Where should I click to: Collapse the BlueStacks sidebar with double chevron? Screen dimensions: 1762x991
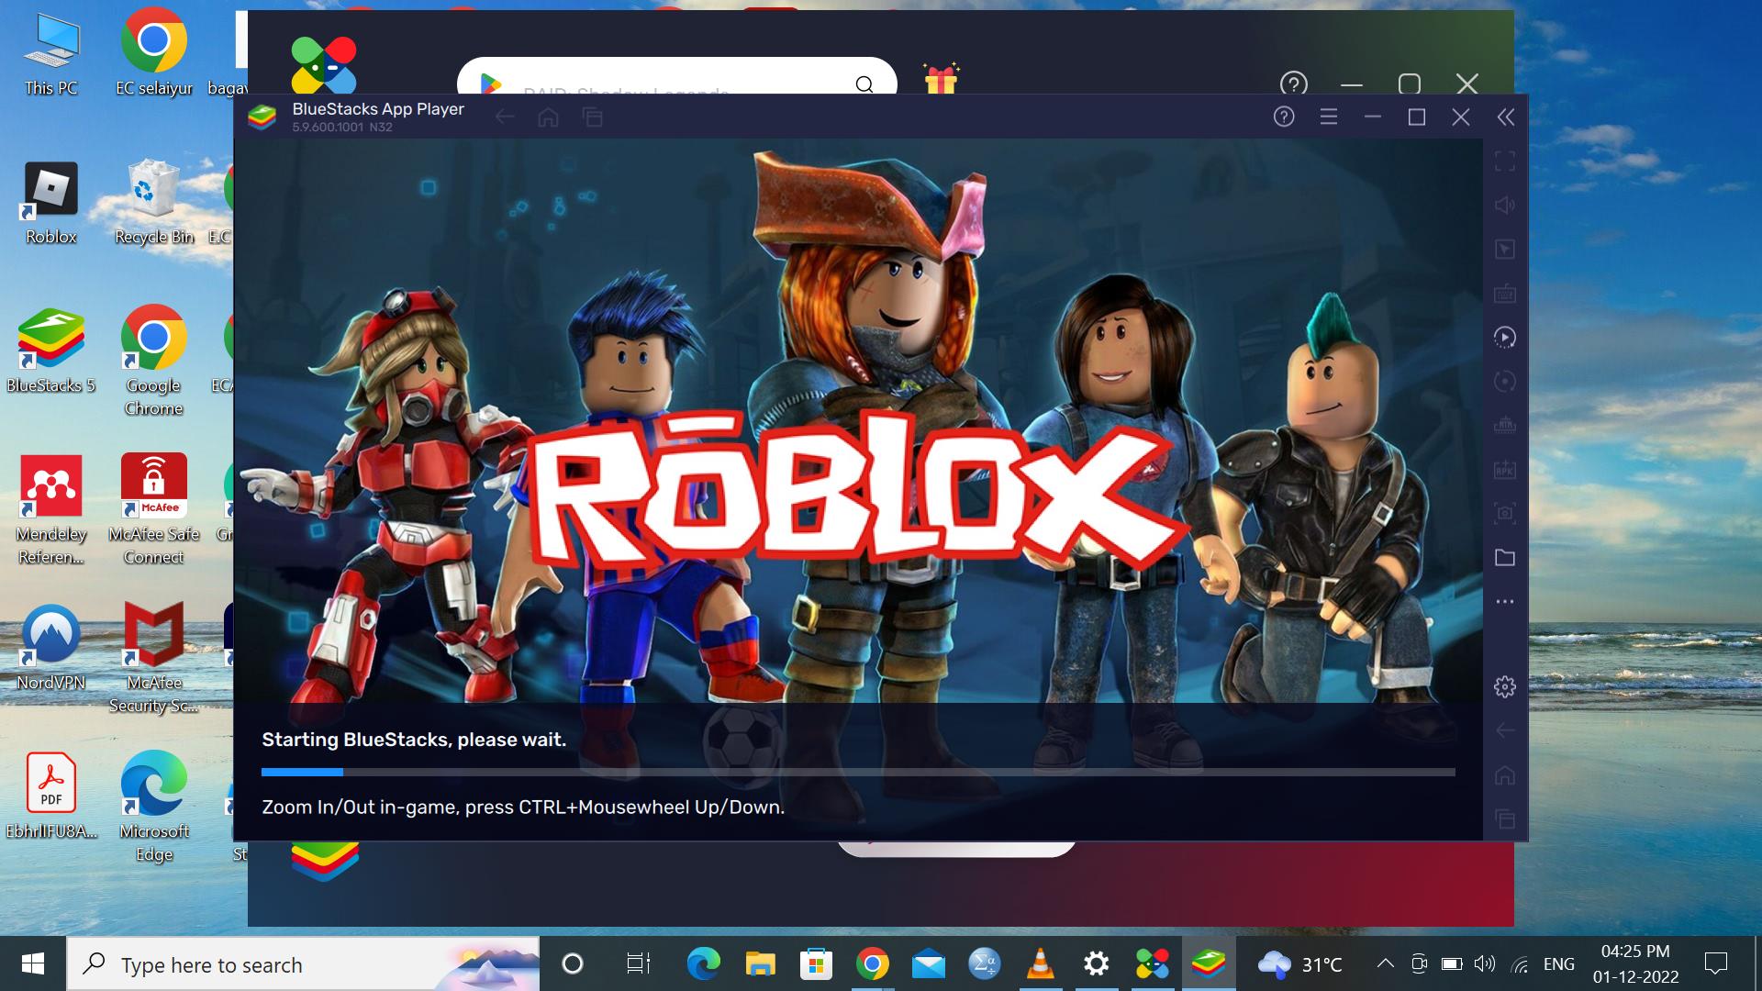click(1506, 117)
